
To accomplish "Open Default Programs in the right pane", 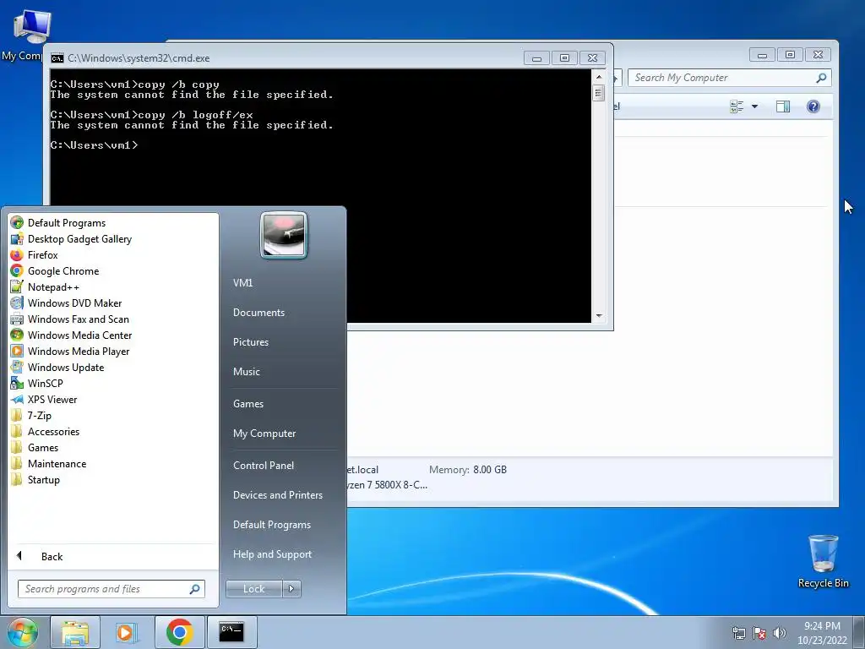I will [271, 525].
